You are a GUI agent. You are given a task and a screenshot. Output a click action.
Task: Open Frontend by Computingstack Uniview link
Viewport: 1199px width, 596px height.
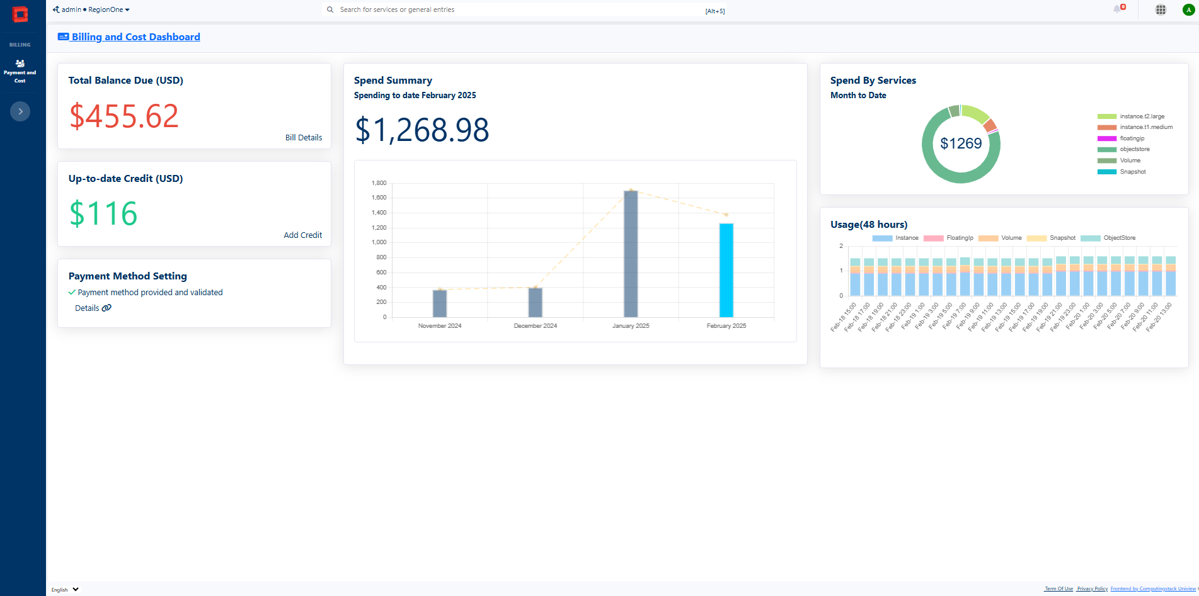pos(1153,589)
